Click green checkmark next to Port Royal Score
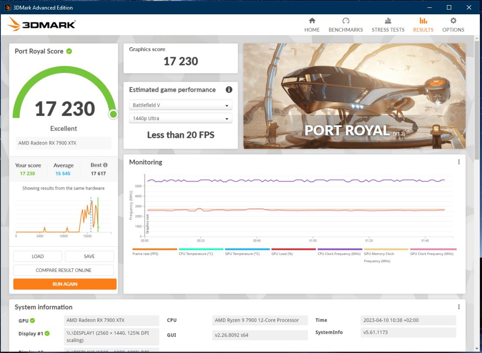This screenshot has width=482, height=353. (69, 51)
